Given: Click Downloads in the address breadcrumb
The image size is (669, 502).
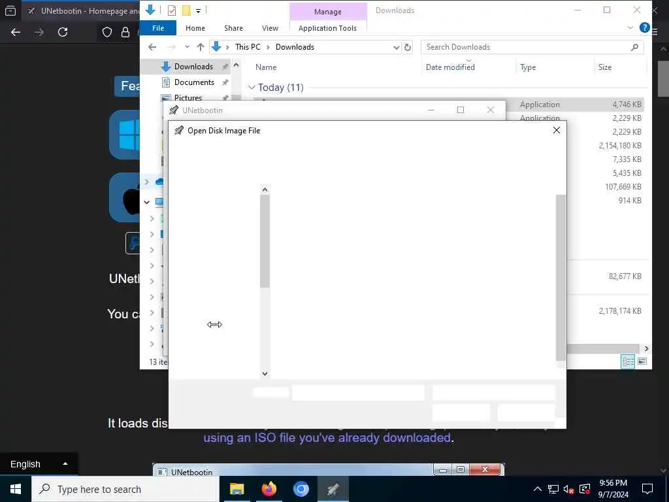Looking at the screenshot, I should (295, 47).
